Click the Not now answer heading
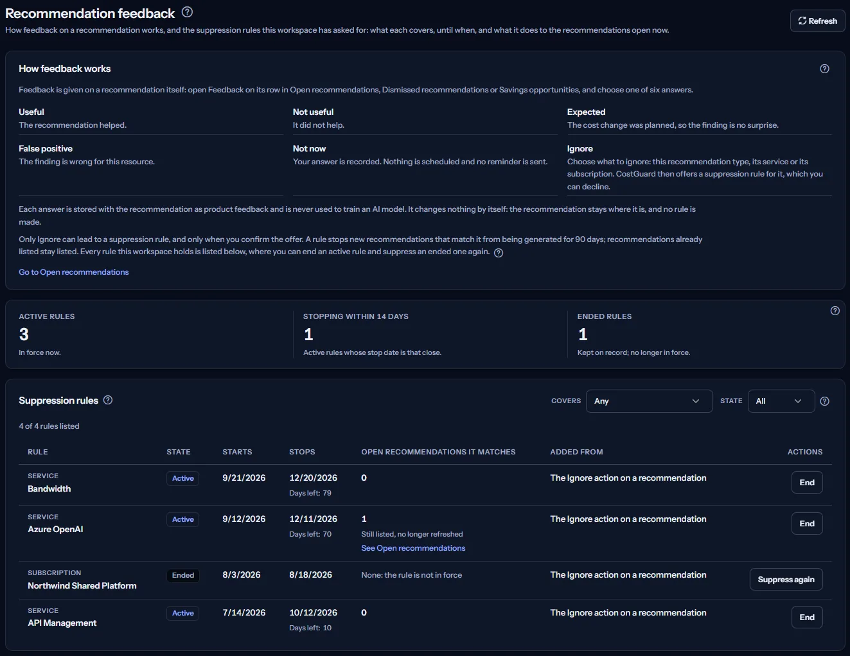This screenshot has width=850, height=656. (309, 148)
